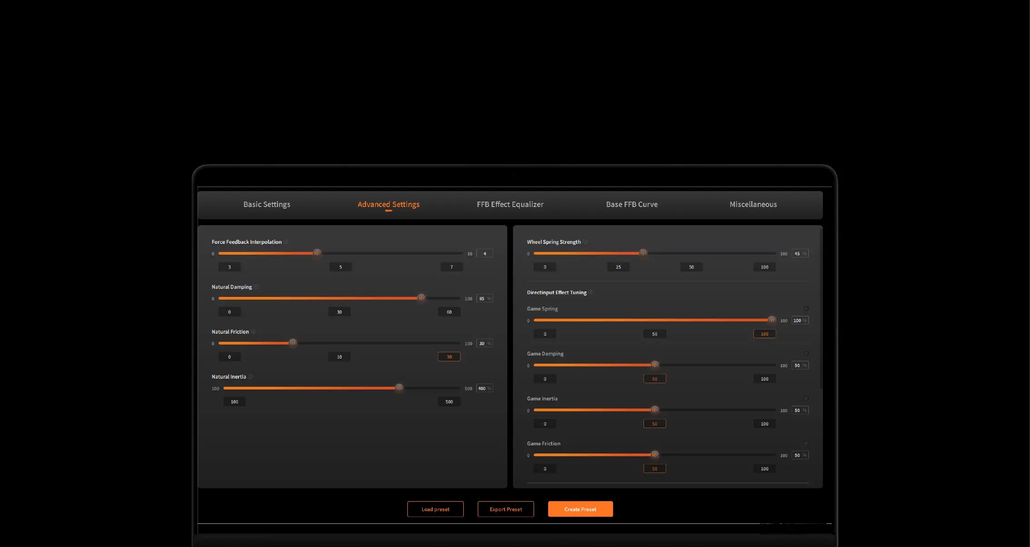Click the Wheel Spring Strength info icon
This screenshot has height=547, width=1030.
point(585,241)
